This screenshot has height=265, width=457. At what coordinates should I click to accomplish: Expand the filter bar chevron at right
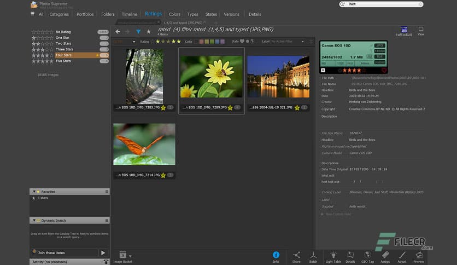point(311,42)
